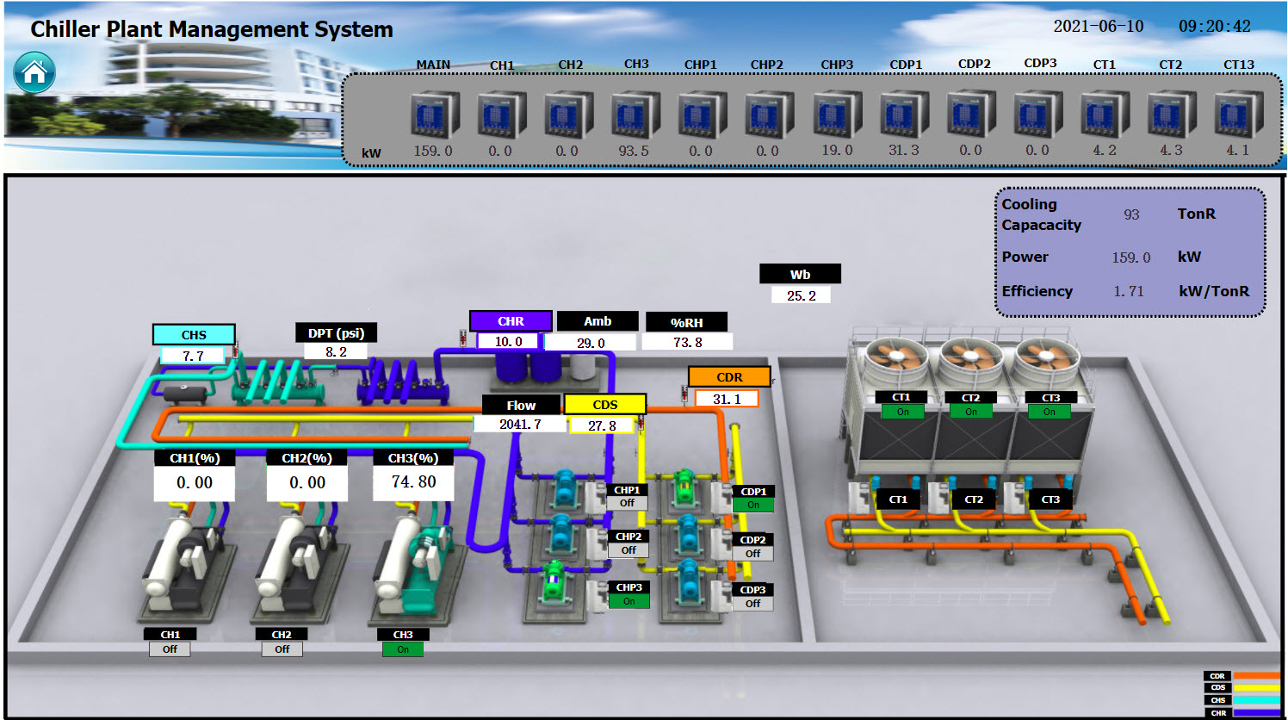Click the CDR label button
The width and height of the screenshot is (1288, 720).
pos(728,377)
